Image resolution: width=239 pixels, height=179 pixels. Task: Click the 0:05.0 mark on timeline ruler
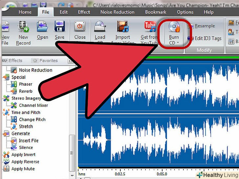[x=162, y=174]
